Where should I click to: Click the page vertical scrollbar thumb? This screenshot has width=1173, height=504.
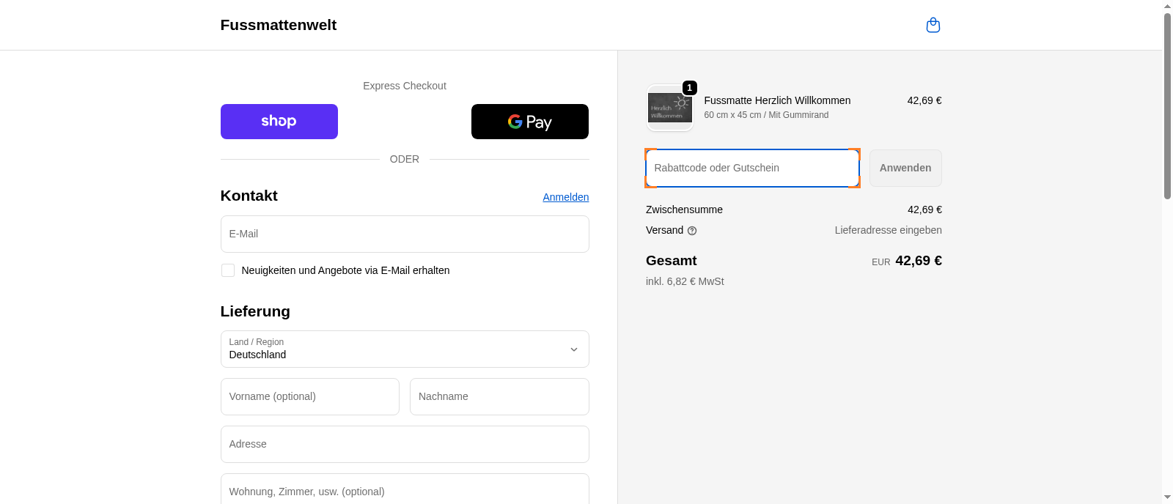(1167, 103)
